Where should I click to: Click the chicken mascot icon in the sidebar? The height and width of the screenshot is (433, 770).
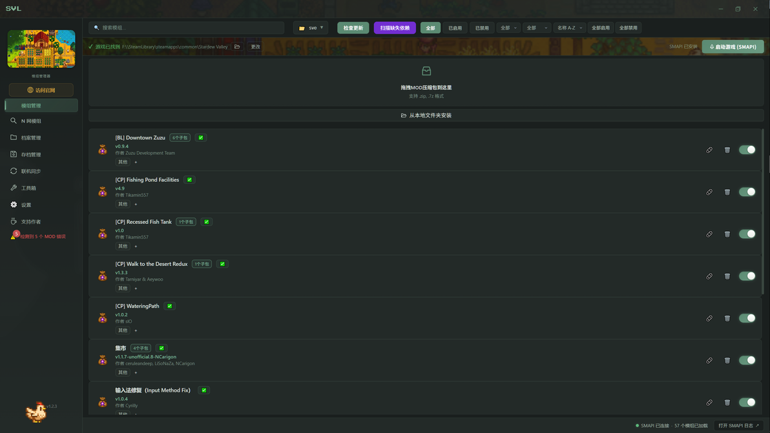[36, 412]
